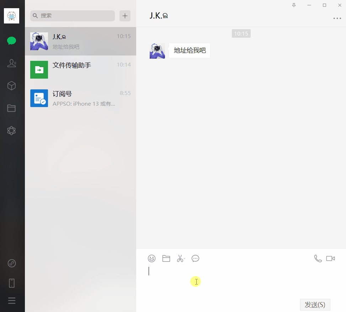This screenshot has height=312, width=346.
Task: Open Favorites folder in the sidebar
Action: pyautogui.click(x=11, y=108)
